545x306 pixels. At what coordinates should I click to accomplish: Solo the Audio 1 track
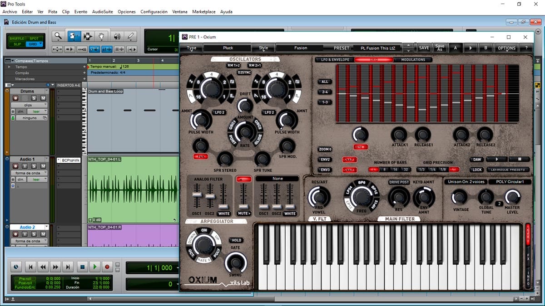(34, 166)
